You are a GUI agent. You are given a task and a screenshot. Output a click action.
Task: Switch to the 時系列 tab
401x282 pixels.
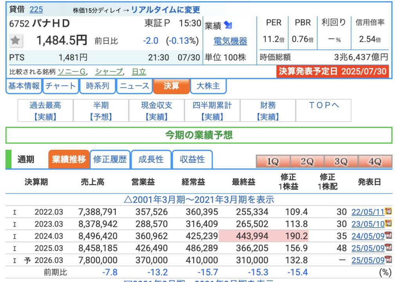[98, 86]
